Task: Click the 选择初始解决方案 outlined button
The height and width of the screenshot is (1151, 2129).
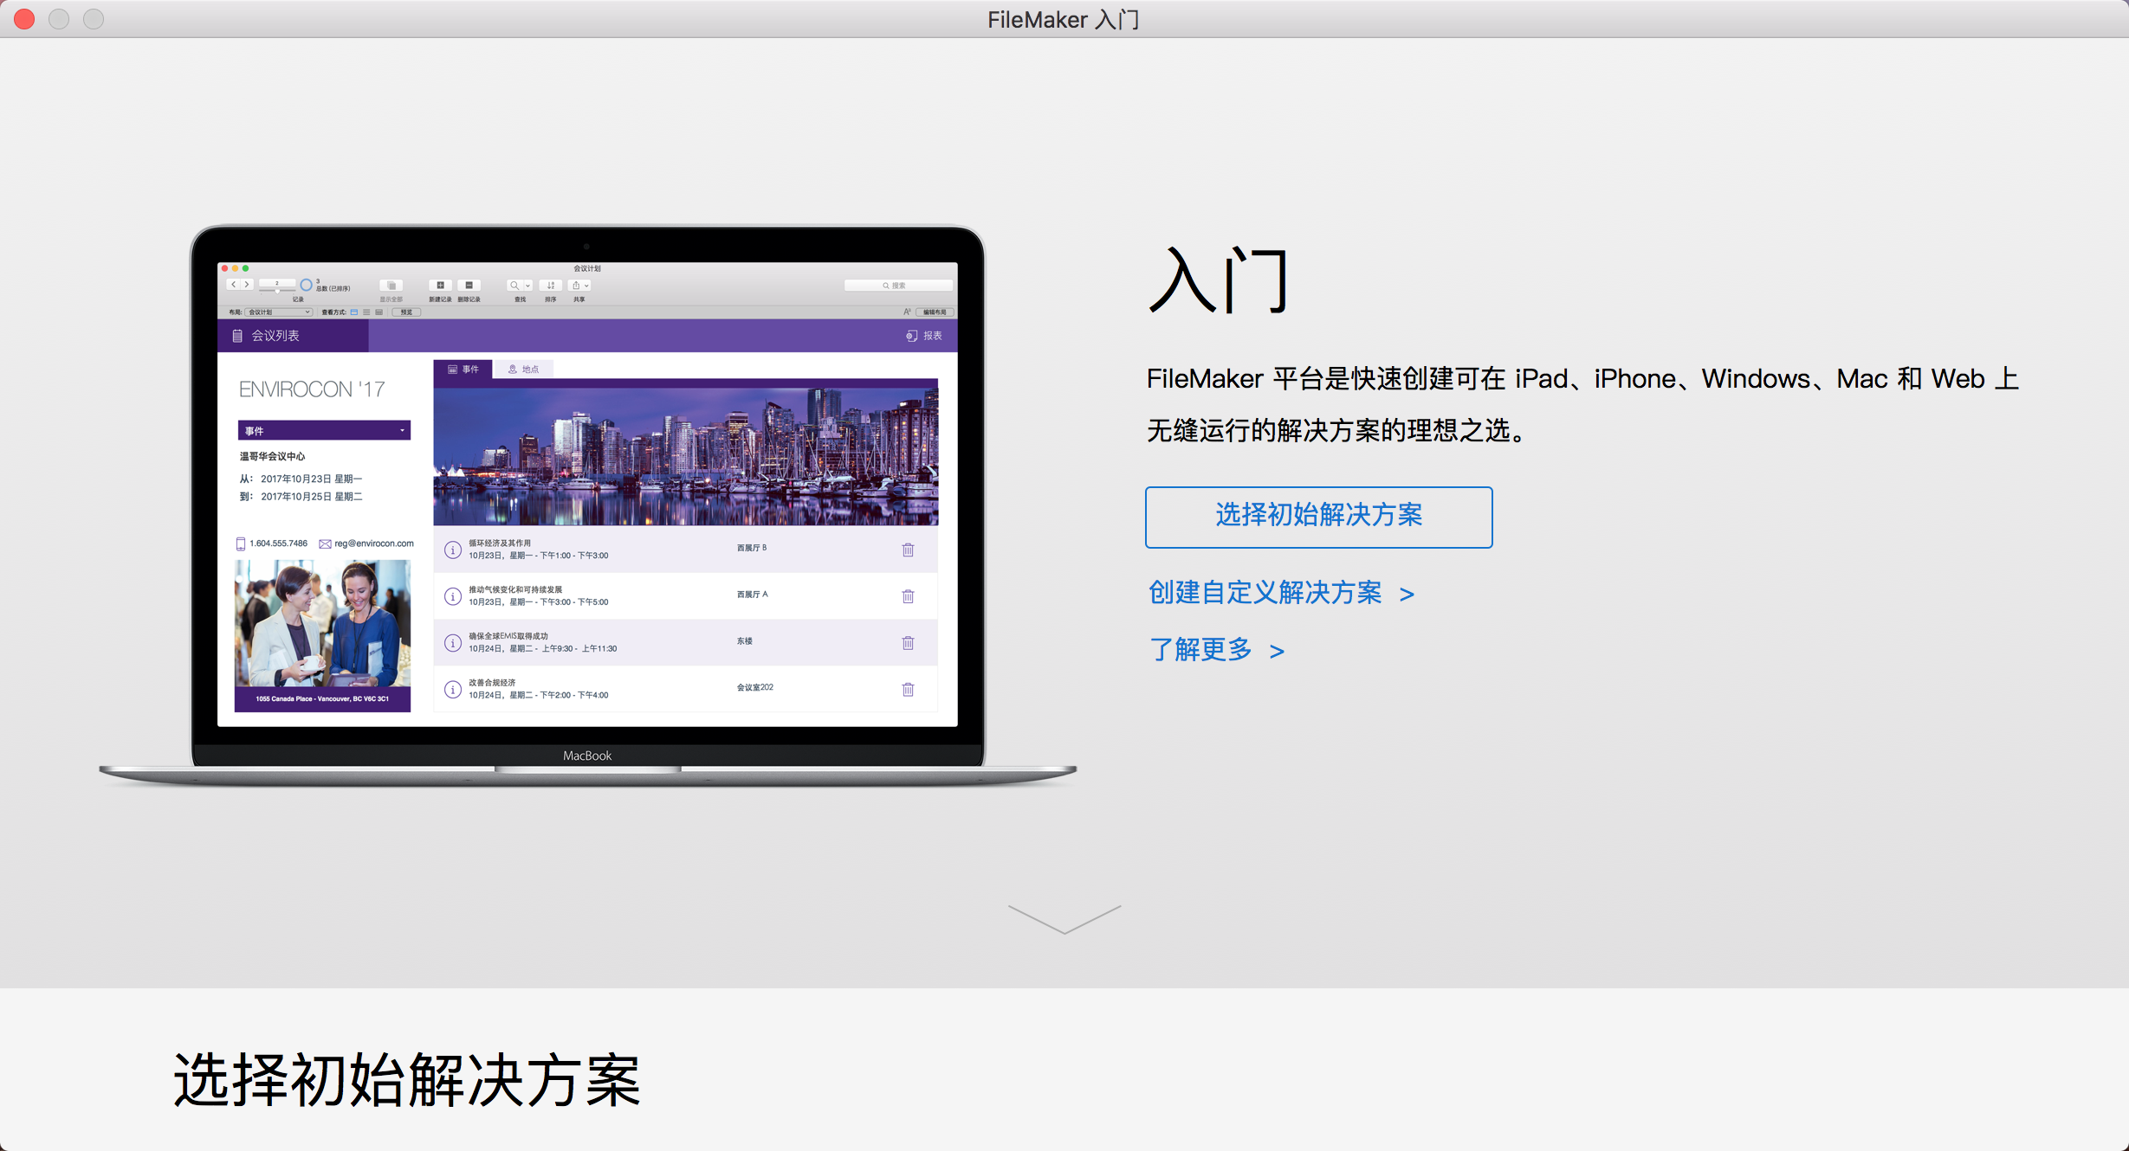Action: (1318, 517)
